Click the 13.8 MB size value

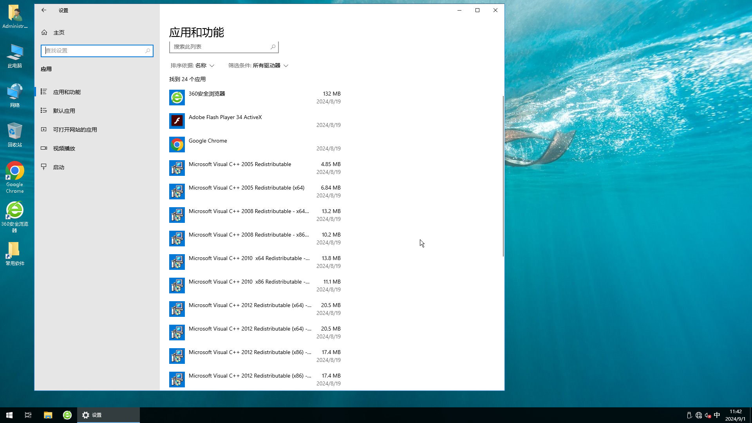[331, 258]
